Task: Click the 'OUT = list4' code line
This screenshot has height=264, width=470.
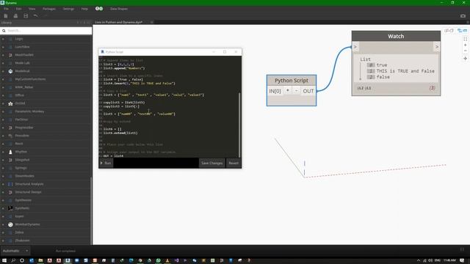Action: (x=113, y=156)
